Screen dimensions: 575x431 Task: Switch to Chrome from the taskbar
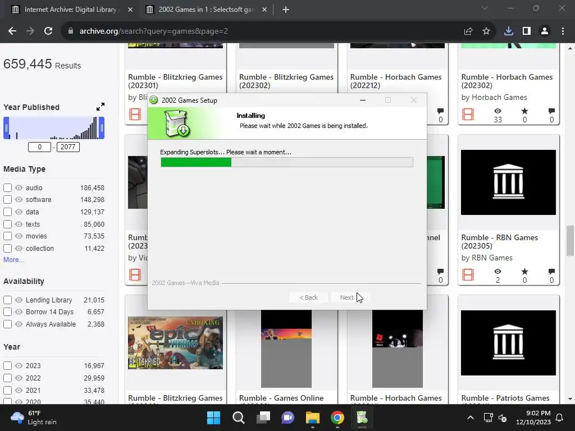[337, 418]
